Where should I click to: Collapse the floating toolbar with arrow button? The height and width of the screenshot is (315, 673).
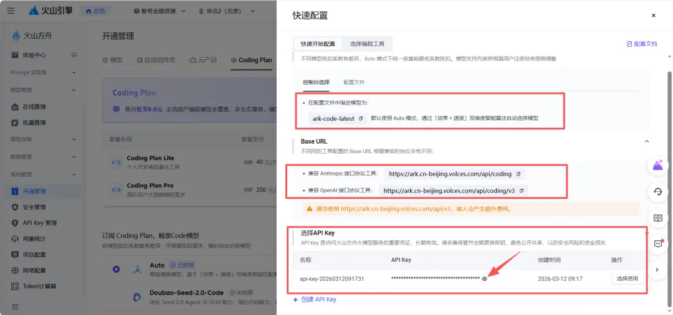pos(659,270)
